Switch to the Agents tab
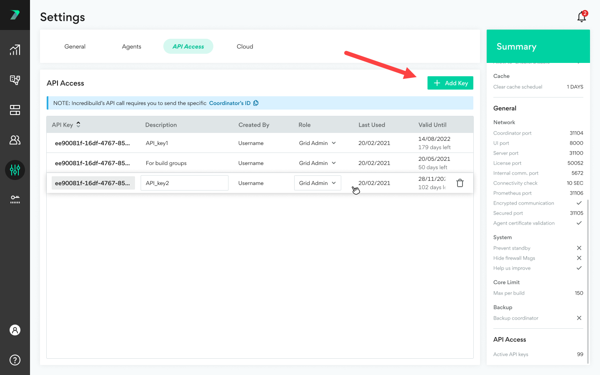Viewport: 600px width, 375px height. pyautogui.click(x=132, y=47)
